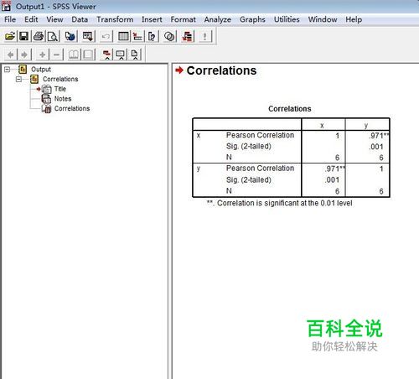Click the Variables question mark icon
Screen dimensions: 419x379
152,36
